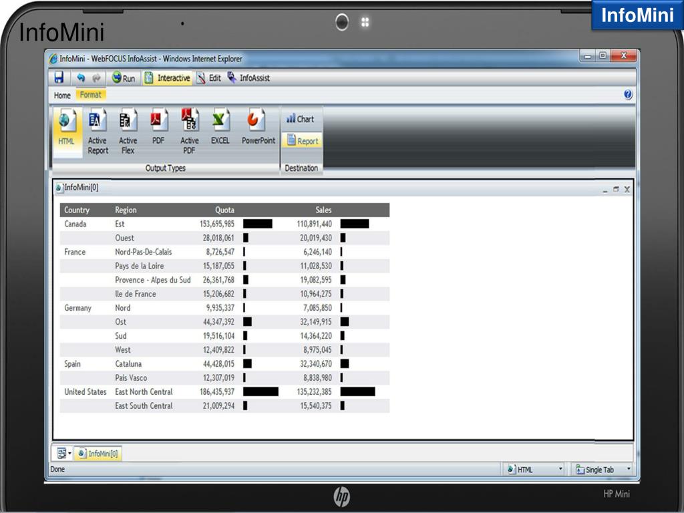684x513 pixels.
Task: Click the Sales column header
Action: pos(323,210)
